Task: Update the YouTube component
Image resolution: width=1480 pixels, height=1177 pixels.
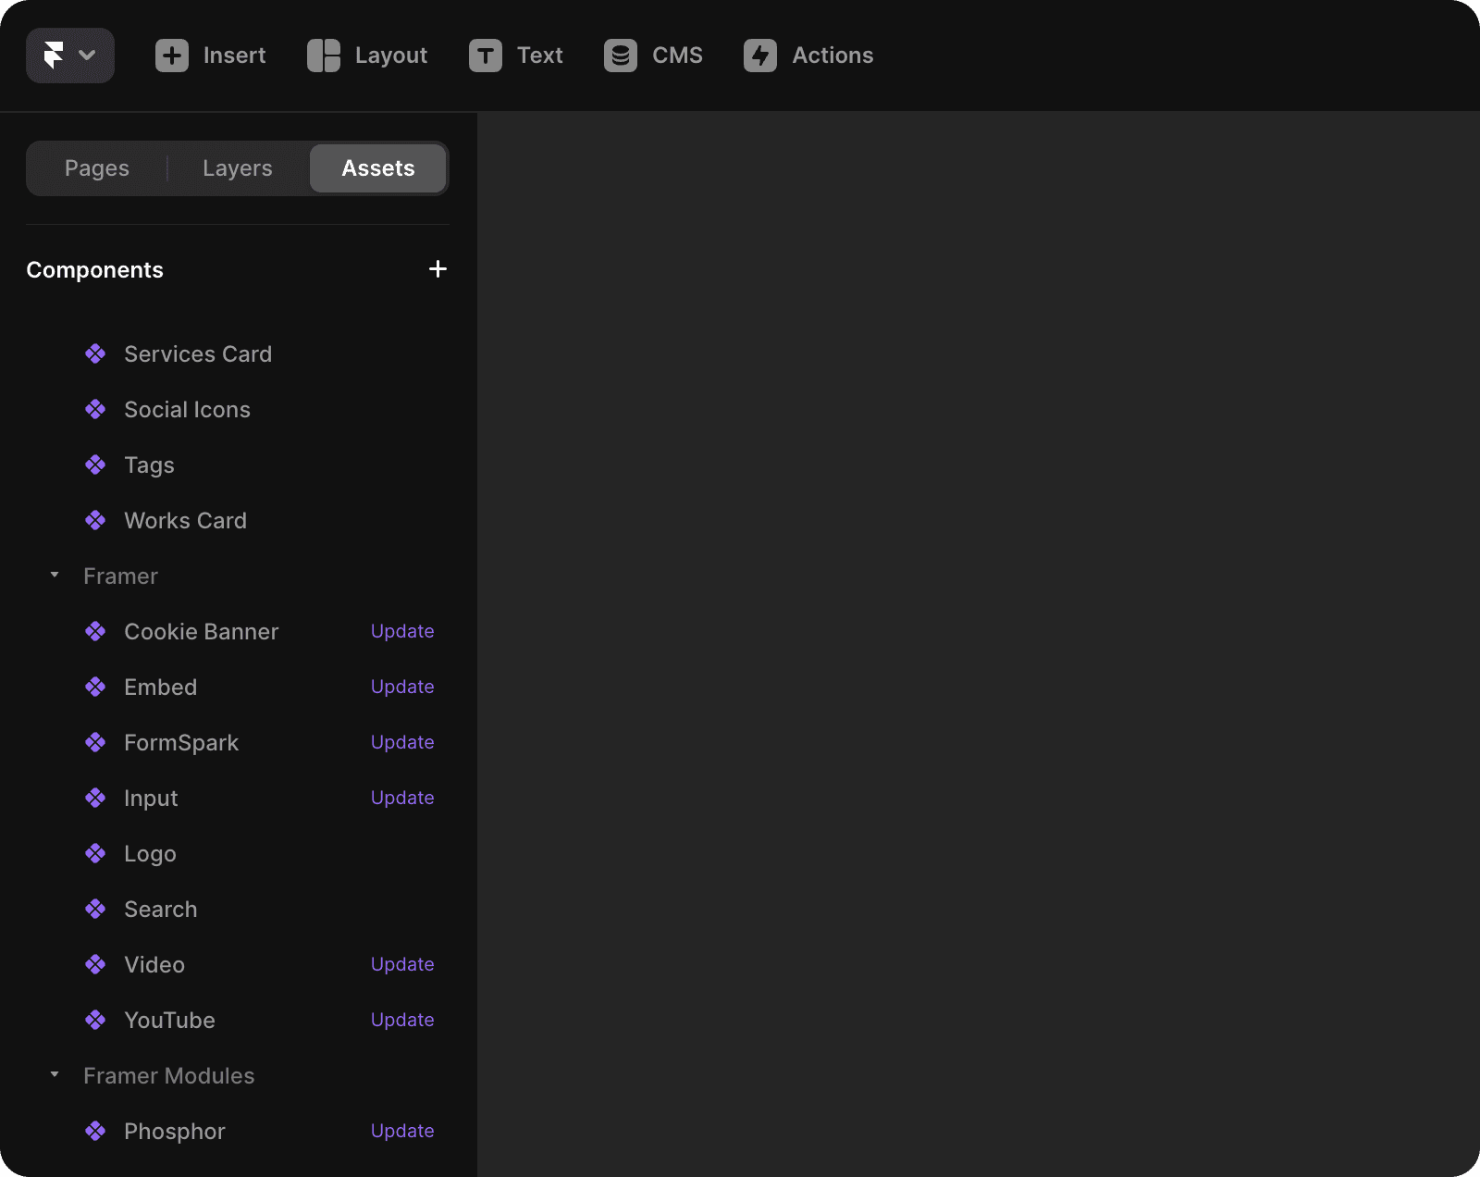Action: click(x=402, y=1020)
